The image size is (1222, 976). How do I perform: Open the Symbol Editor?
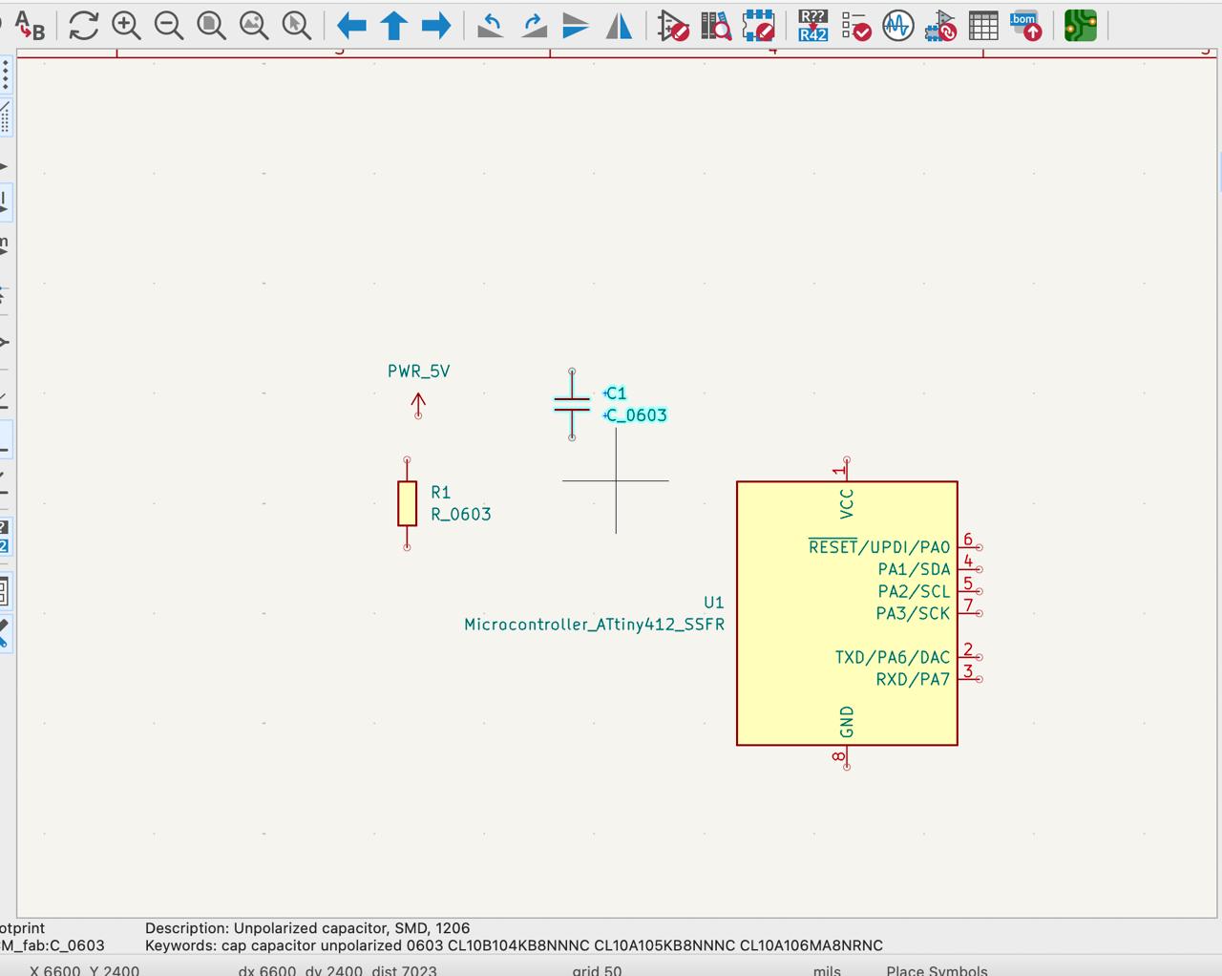pyautogui.click(x=673, y=26)
